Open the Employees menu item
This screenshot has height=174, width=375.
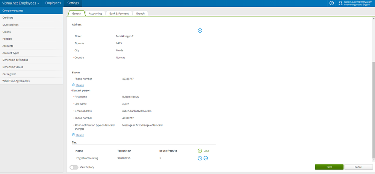click(x=53, y=3)
